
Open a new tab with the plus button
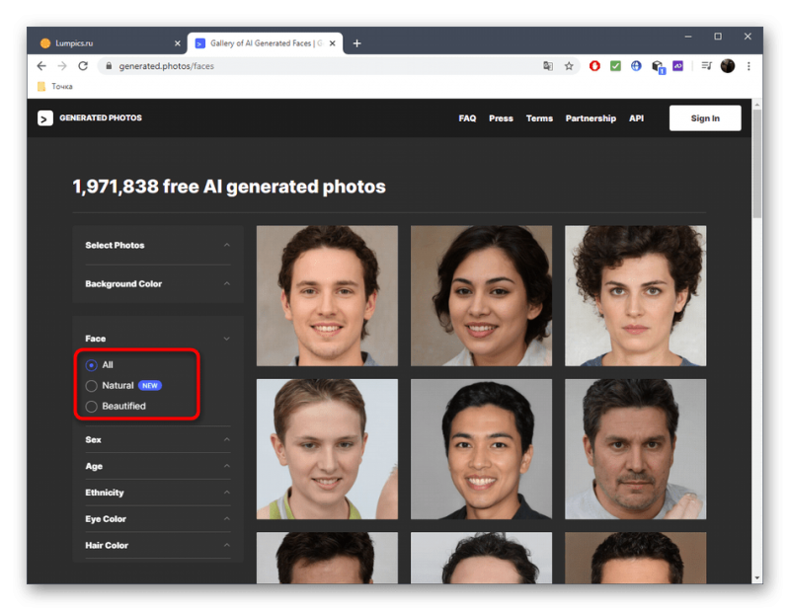coord(356,43)
